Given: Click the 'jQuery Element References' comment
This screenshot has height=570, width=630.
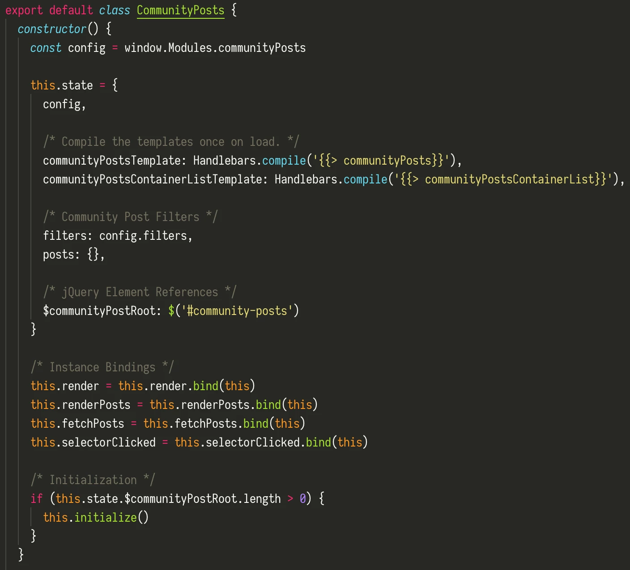Looking at the screenshot, I should tap(140, 292).
